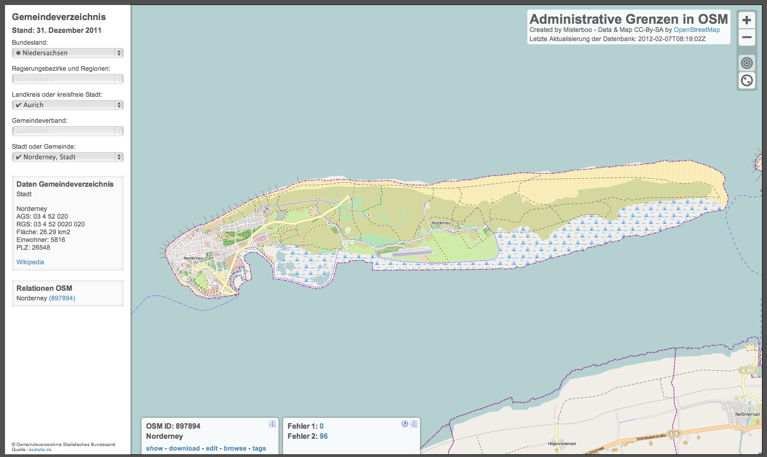This screenshot has height=457, width=767.
Task: Click the circular double-arrow map extent control
Action: [x=746, y=81]
